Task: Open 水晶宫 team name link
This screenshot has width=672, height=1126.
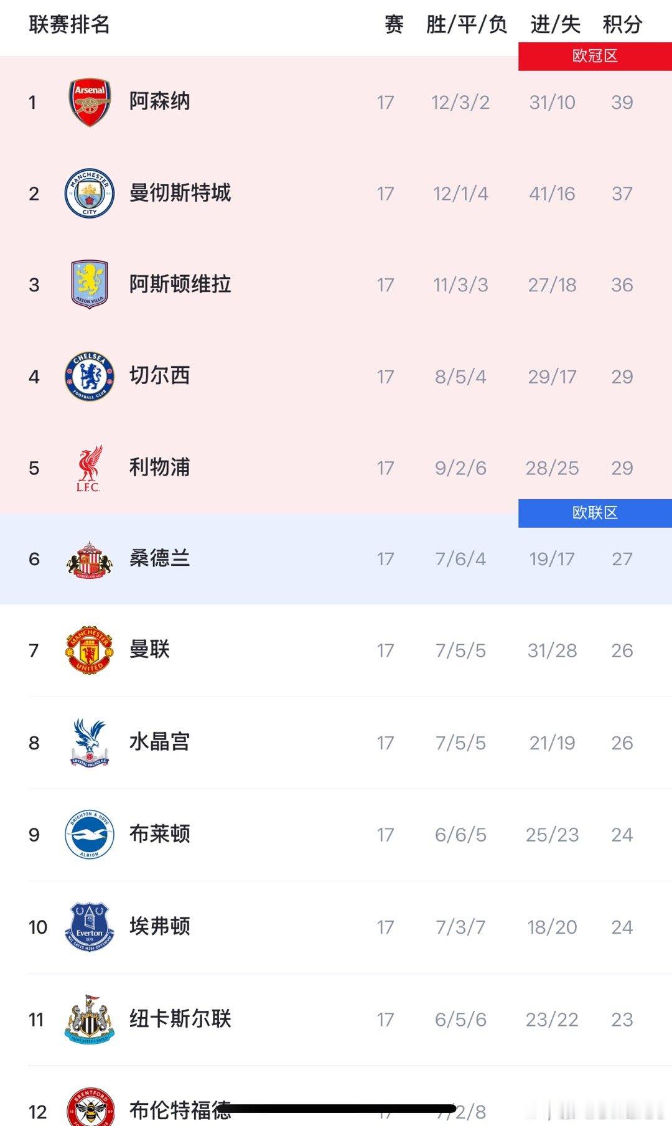Action: 159,742
